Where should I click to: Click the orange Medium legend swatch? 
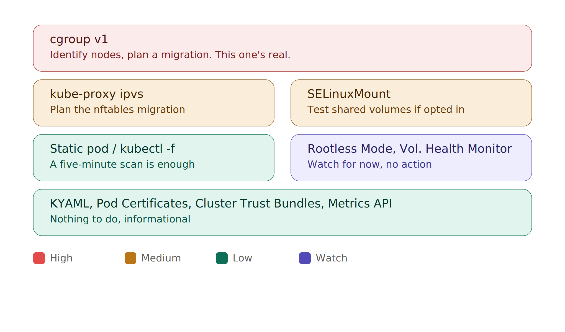click(x=130, y=258)
